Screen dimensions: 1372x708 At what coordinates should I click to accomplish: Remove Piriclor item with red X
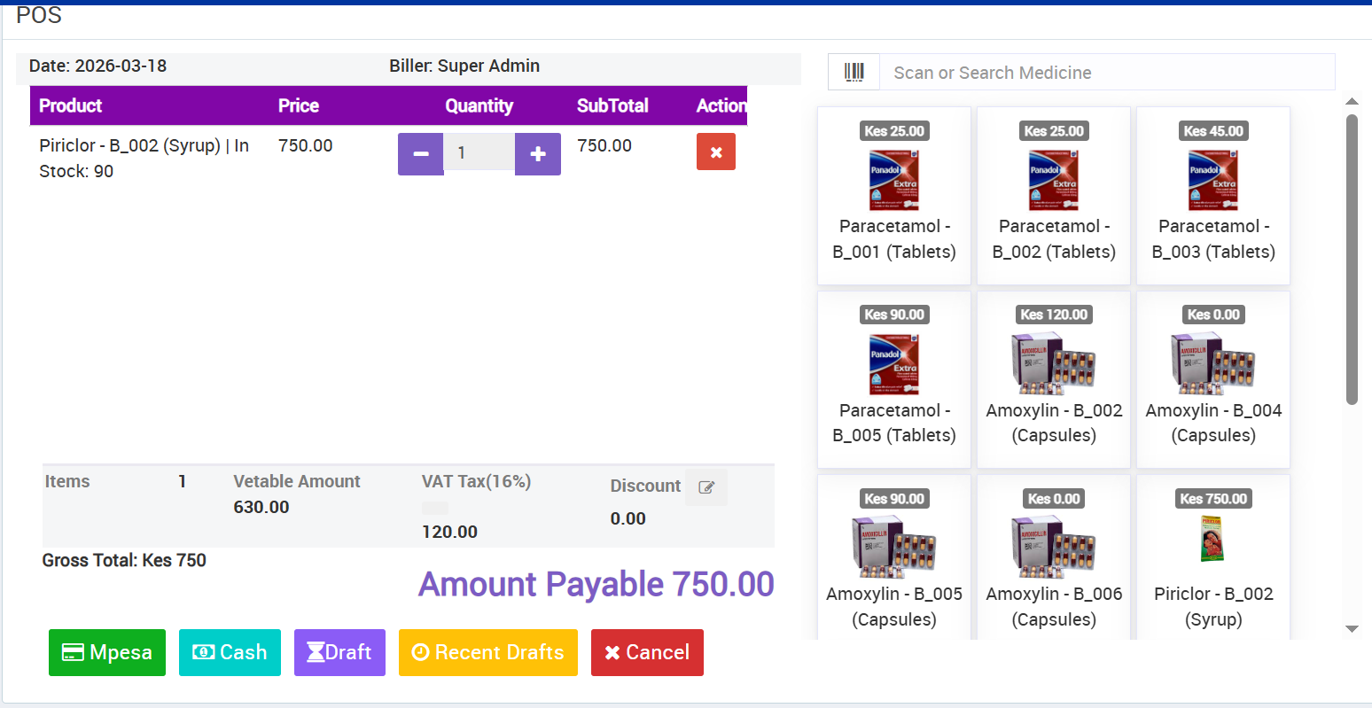(715, 152)
